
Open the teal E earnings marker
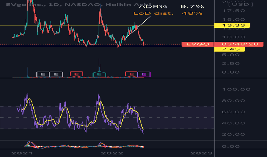click(x=99, y=74)
